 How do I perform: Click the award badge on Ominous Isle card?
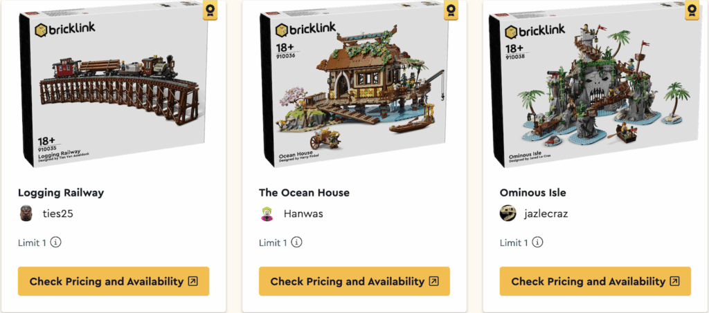[692, 10]
